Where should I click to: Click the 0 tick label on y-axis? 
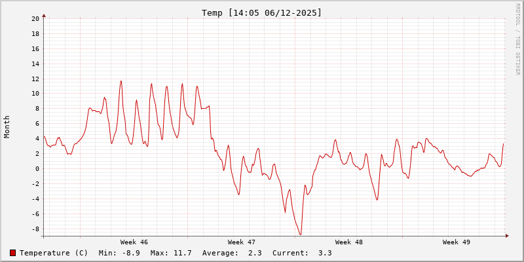pyautogui.click(x=37, y=168)
